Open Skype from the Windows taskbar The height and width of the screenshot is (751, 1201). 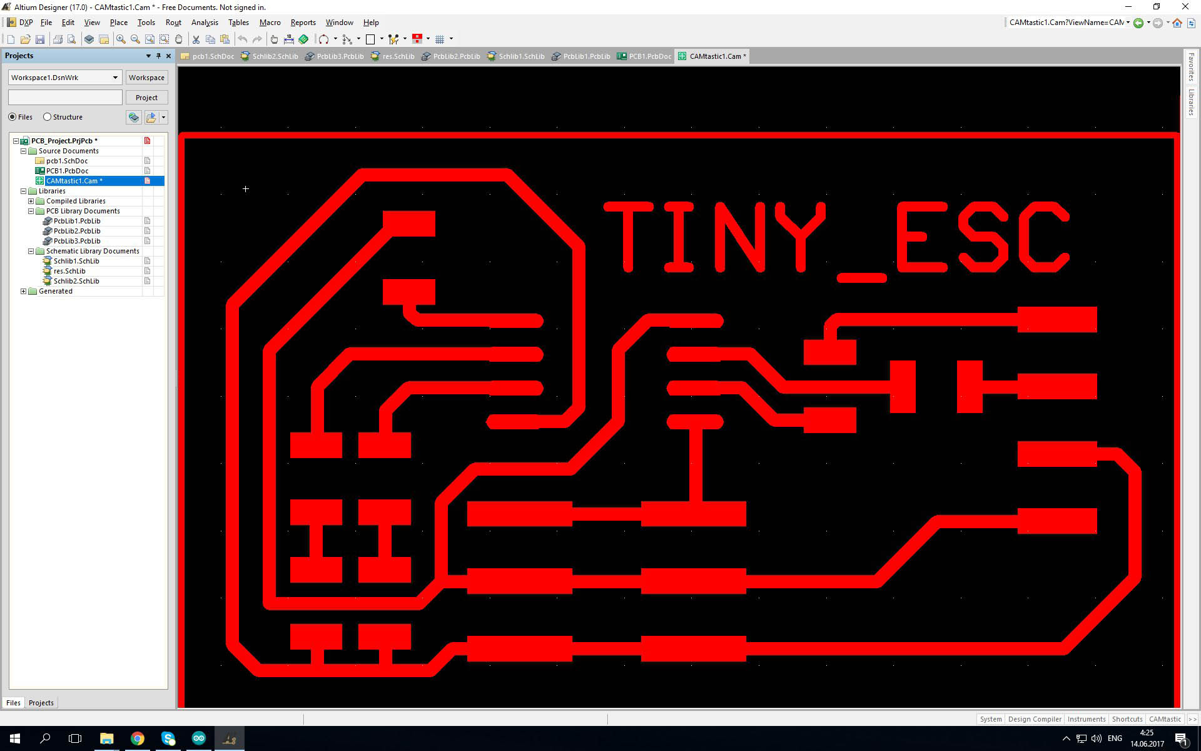click(x=168, y=738)
